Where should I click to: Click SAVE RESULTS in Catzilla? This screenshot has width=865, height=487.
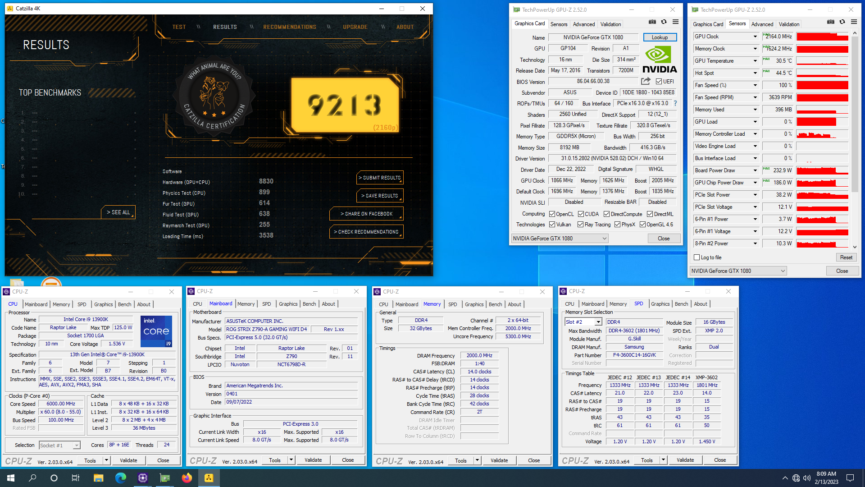click(x=380, y=196)
